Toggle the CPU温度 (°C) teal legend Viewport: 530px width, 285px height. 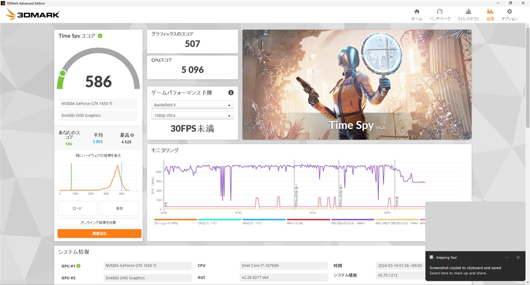point(219,221)
